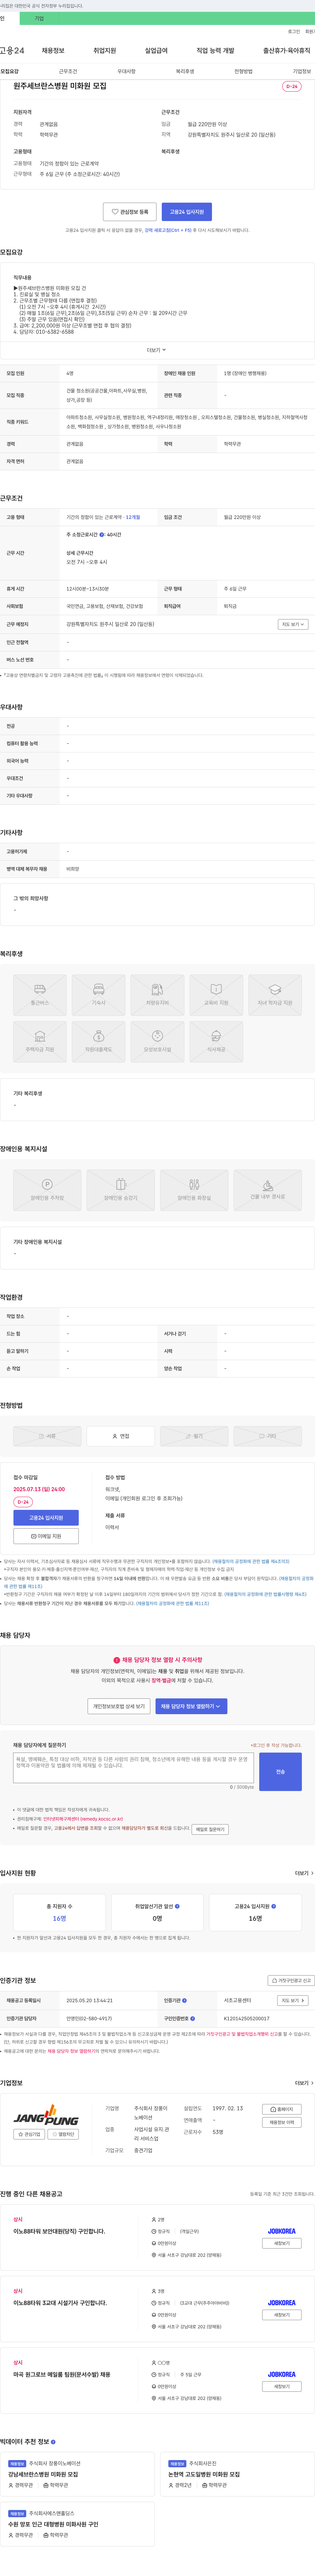Click the 이메일 지원 button
Viewport: 315px width, 2576px height.
(x=46, y=1536)
